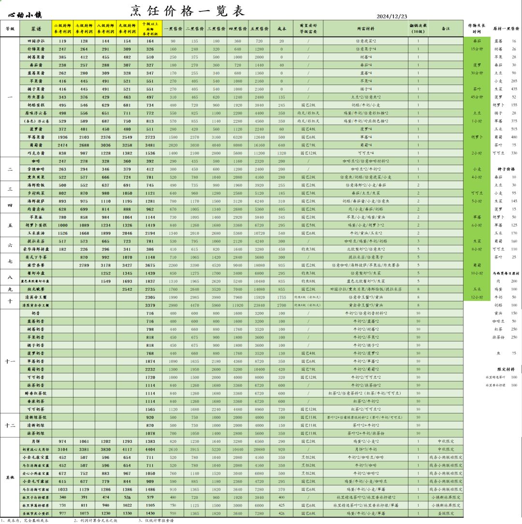Click the 圣诞限定 note cell
The width and height of the screenshot is (522, 524).
pyautogui.click(x=446, y=513)
